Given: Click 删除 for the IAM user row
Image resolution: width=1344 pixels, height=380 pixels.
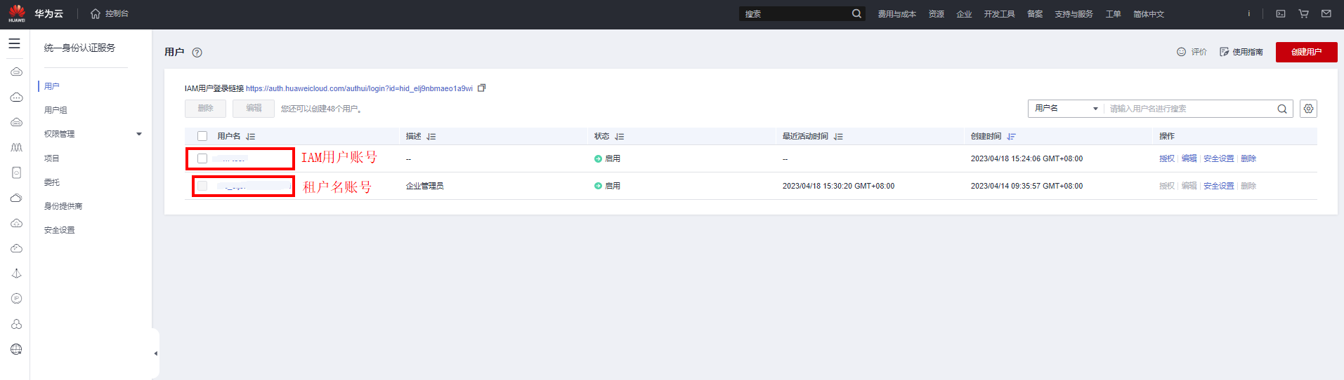Looking at the screenshot, I should point(1248,158).
